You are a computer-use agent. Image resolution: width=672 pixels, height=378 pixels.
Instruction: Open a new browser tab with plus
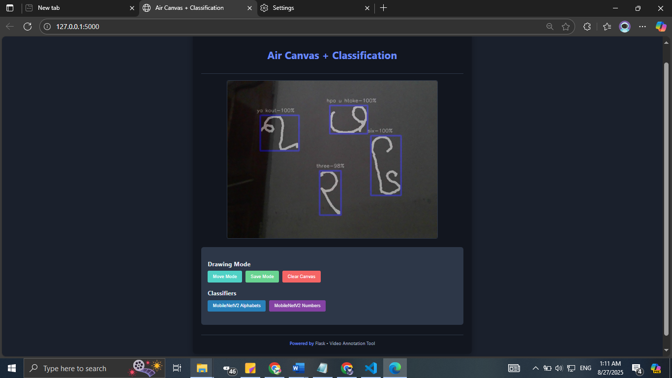(384, 8)
